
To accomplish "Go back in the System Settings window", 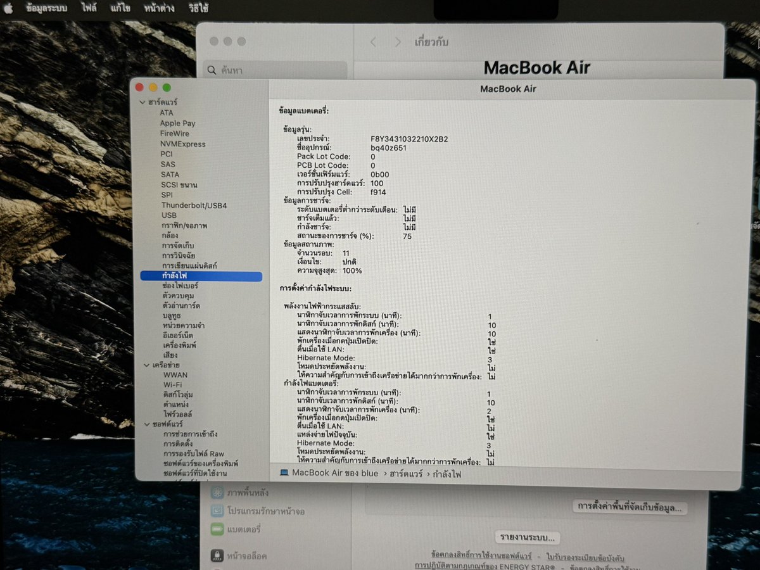I will [x=373, y=42].
